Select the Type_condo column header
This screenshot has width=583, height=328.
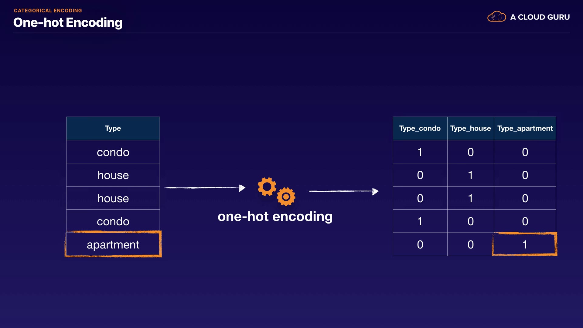pos(420,128)
